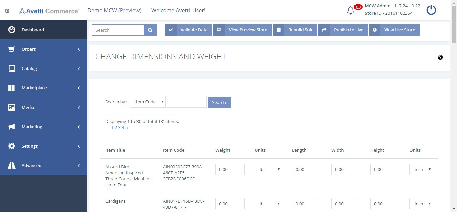Click the Avetti Commerce logo

pos(49,11)
